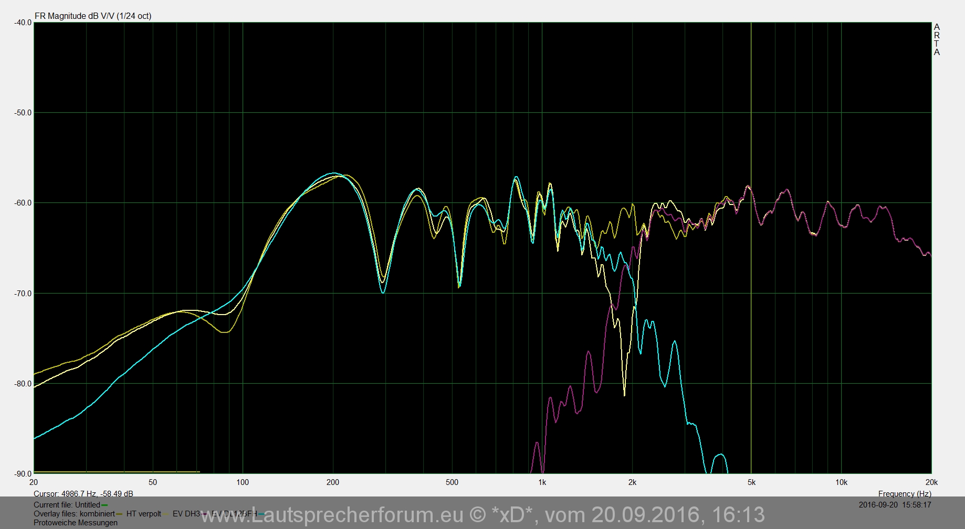
Task: Click the magenta EV DH3 color swatch
Action: (x=204, y=514)
